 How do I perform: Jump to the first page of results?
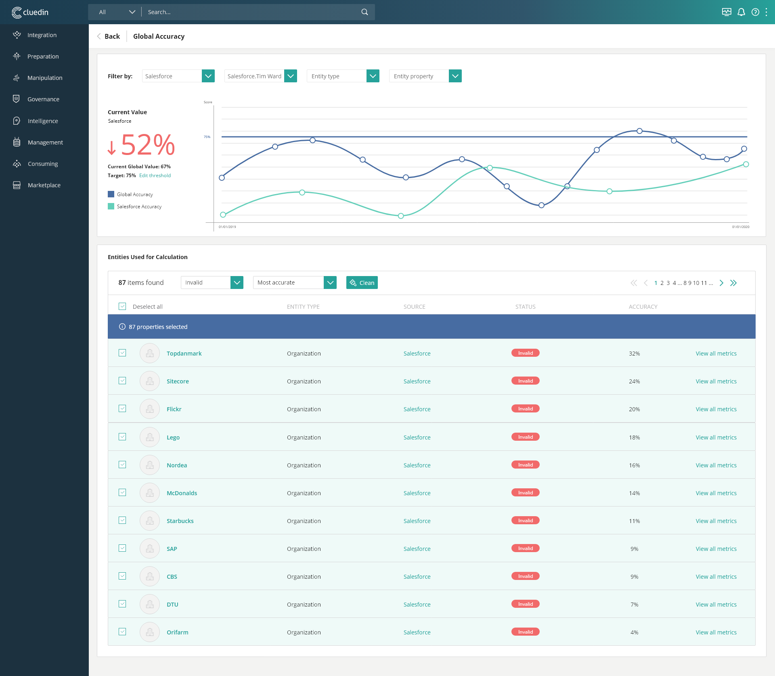click(x=634, y=283)
